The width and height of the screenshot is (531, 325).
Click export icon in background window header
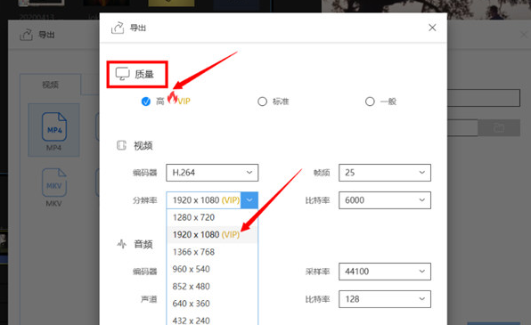pos(26,35)
